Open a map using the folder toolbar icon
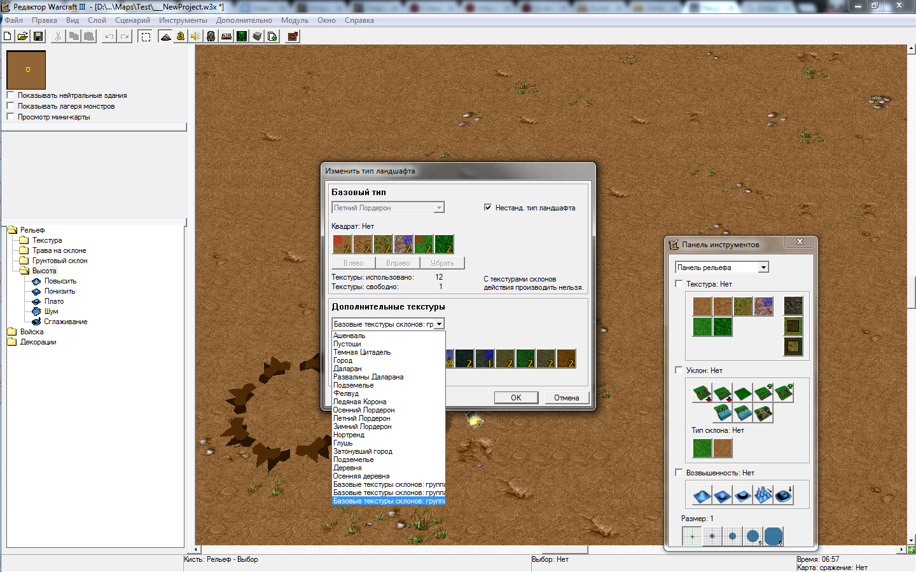Image resolution: width=916 pixels, height=572 pixels. [x=23, y=36]
